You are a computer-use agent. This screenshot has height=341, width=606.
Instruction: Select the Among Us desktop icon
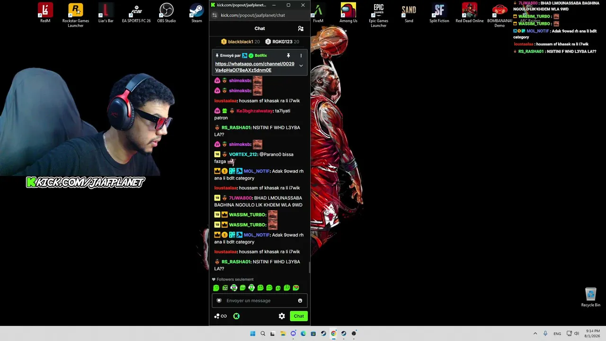click(348, 13)
